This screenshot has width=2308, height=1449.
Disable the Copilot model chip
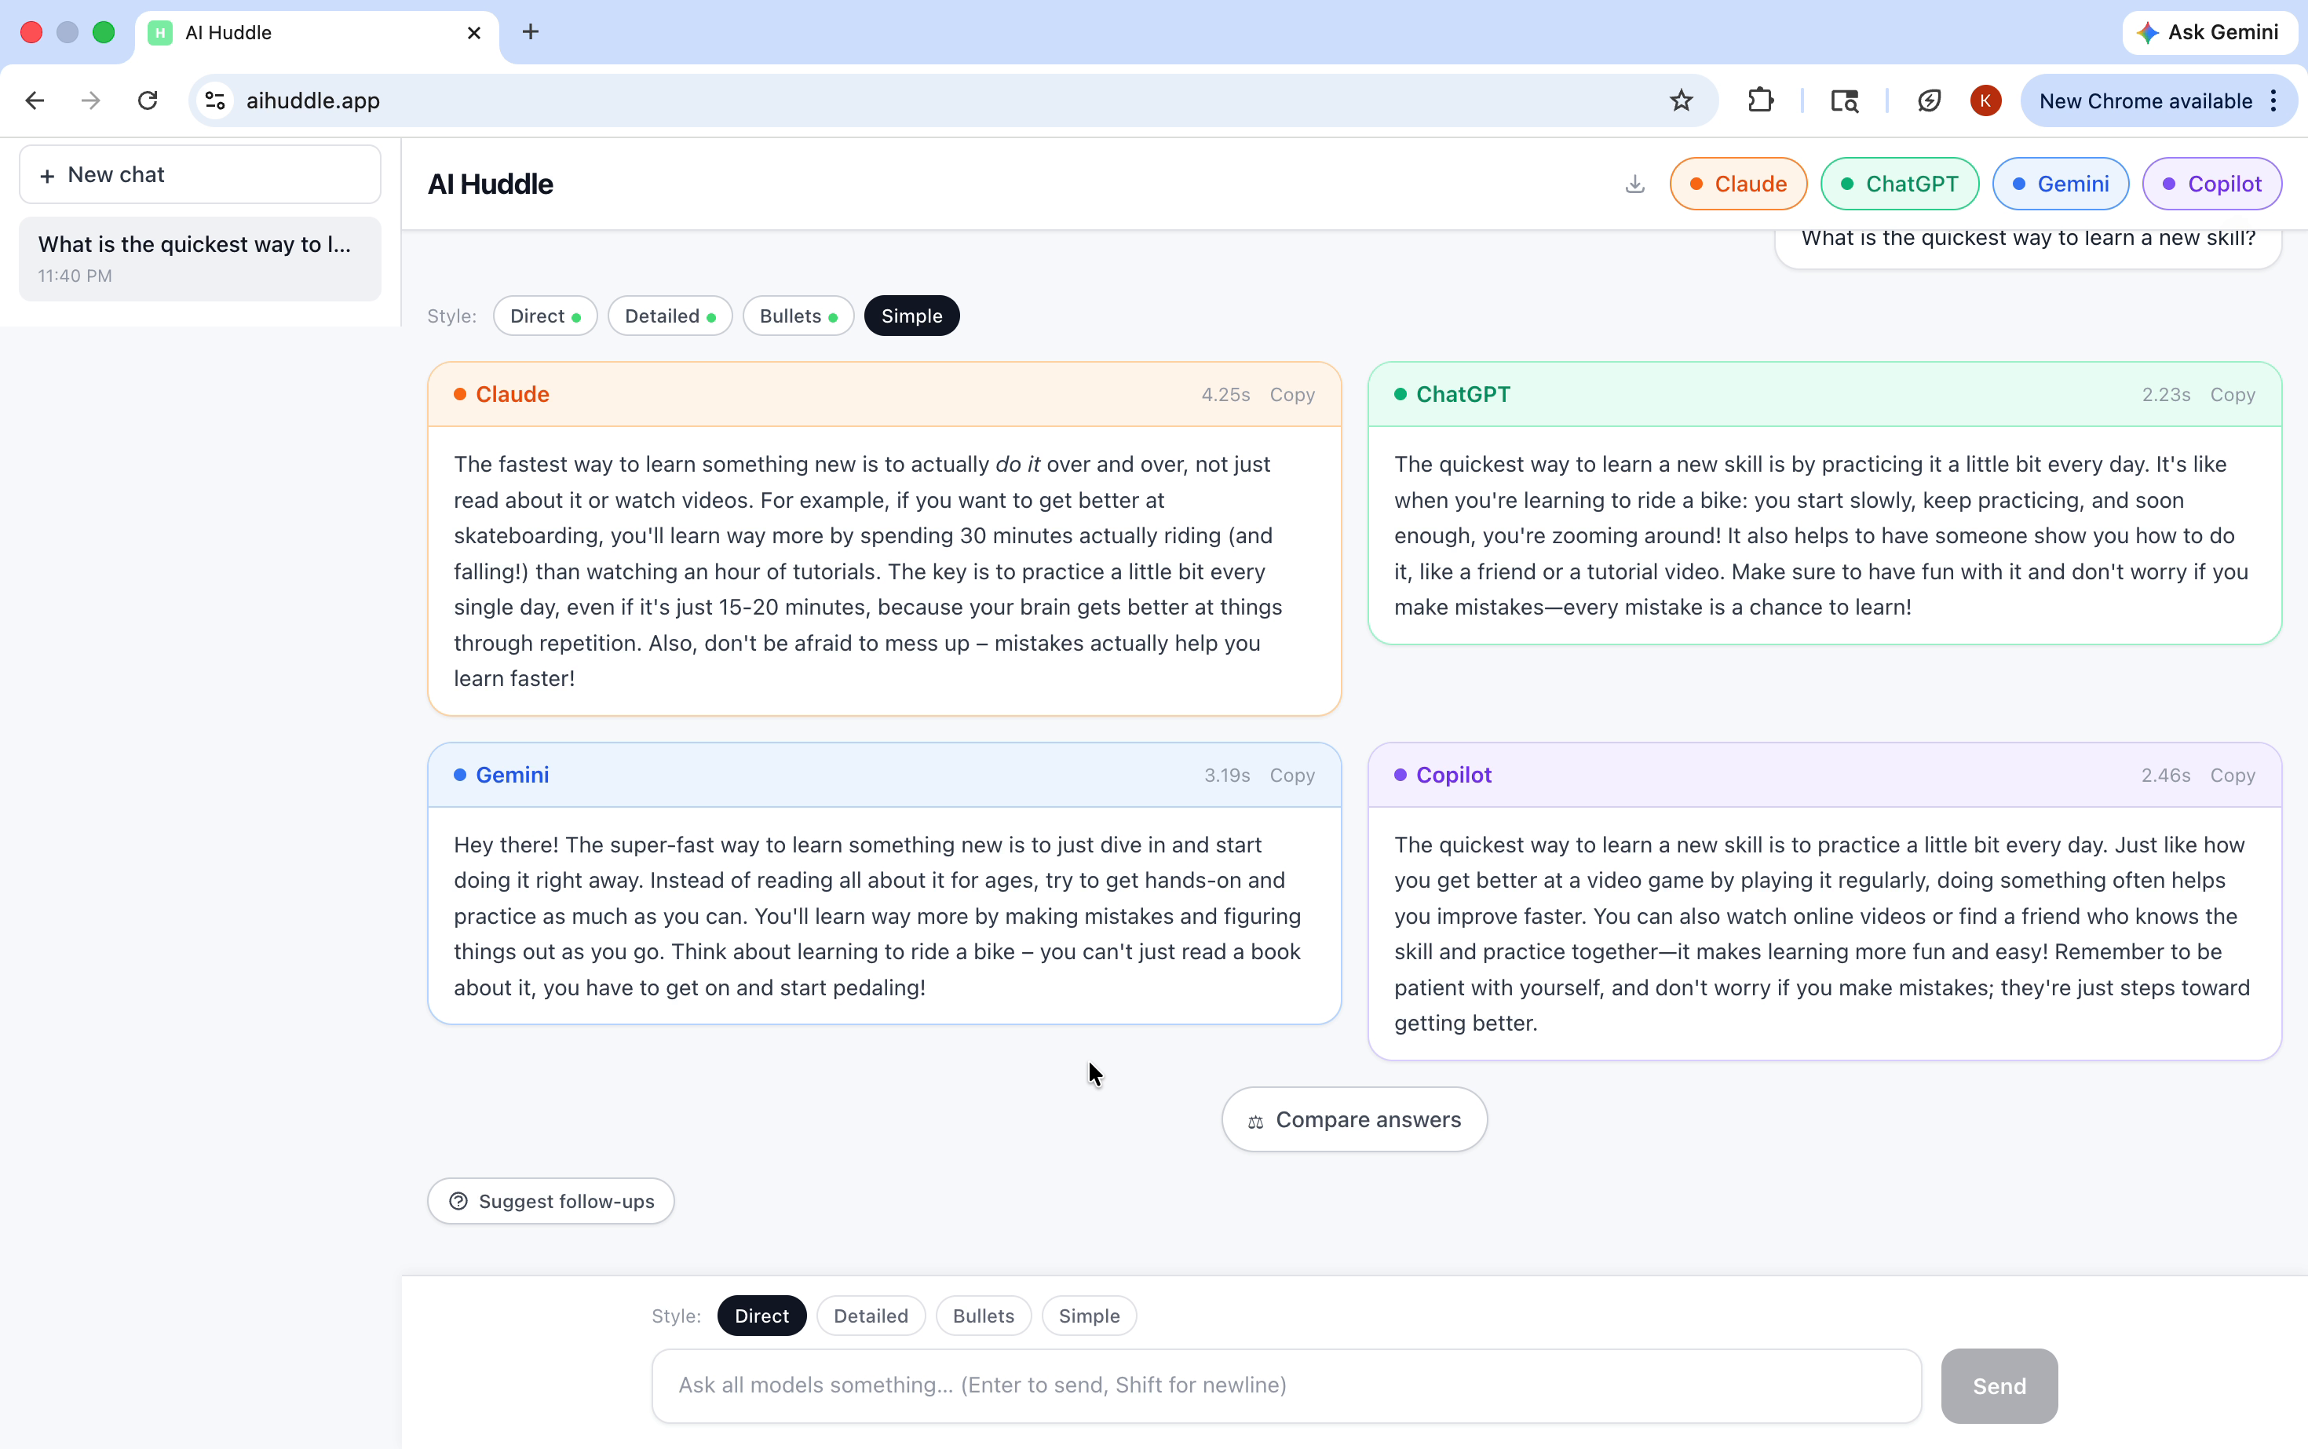point(2211,184)
